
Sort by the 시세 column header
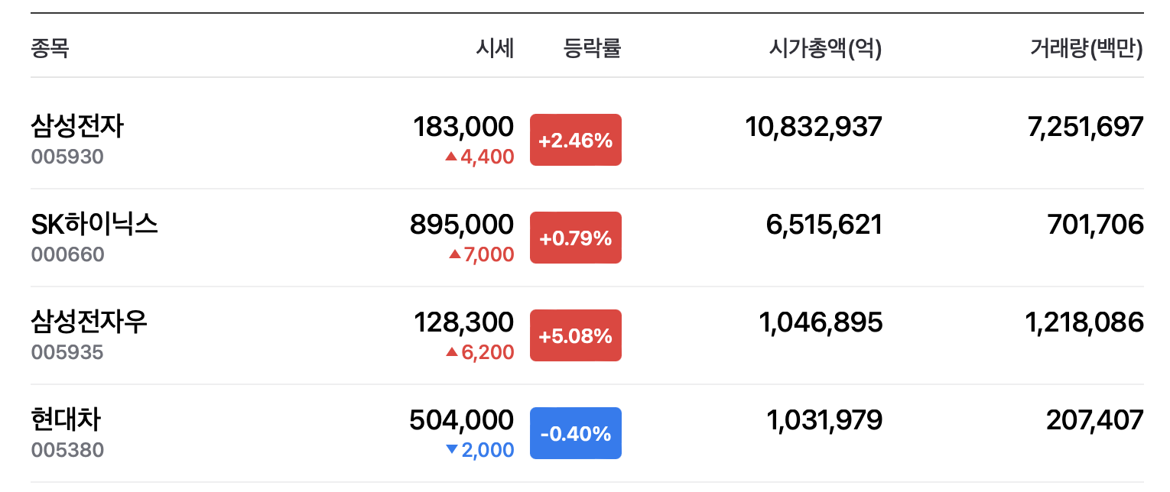(x=495, y=49)
